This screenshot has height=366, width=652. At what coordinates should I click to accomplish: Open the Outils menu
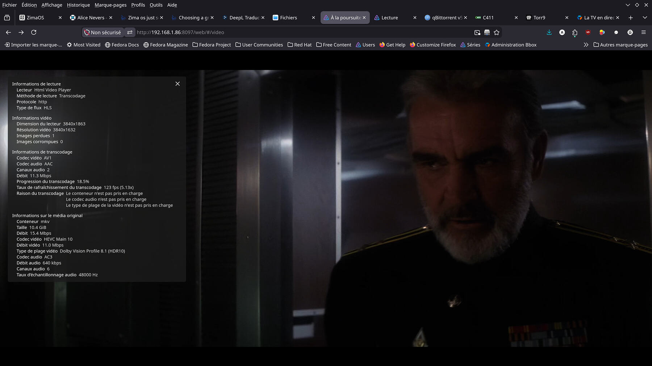pos(156,5)
